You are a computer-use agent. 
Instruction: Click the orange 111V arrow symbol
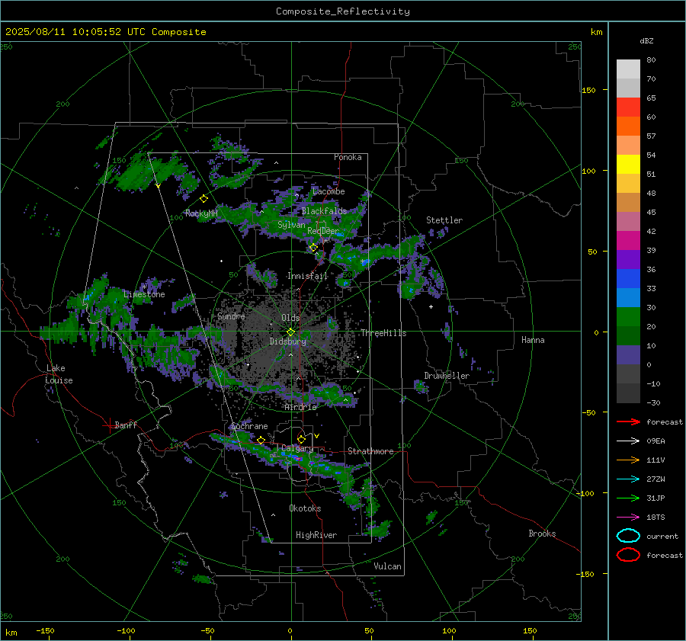[x=628, y=460]
